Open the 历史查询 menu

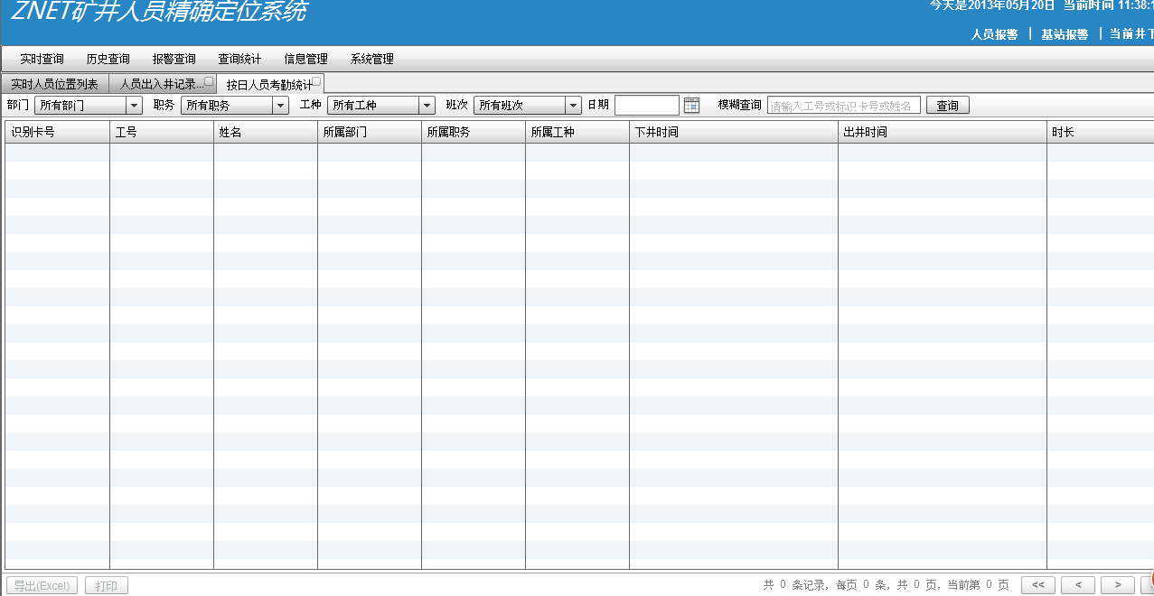tap(108, 60)
